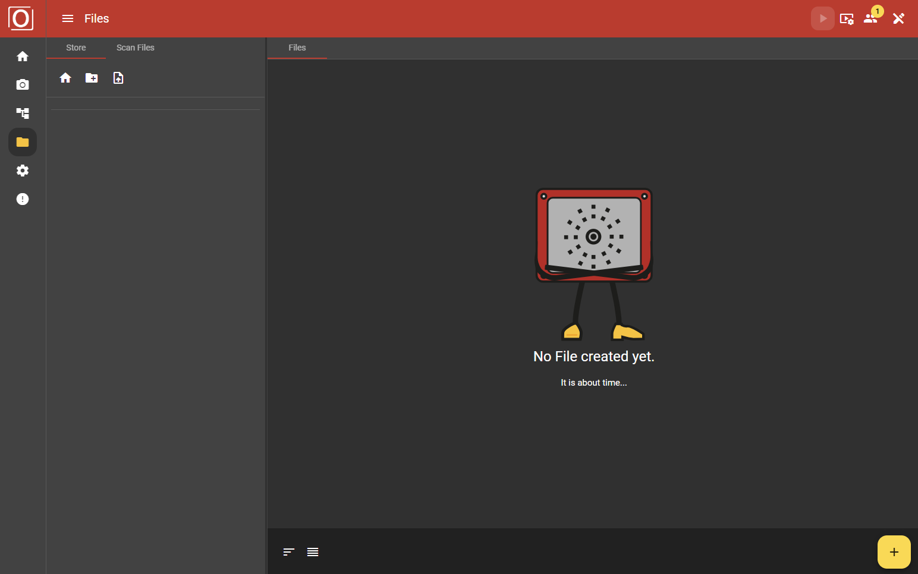Highlight the active Files folder sidebar icon
Viewport: 918px width, 574px height.
click(22, 141)
